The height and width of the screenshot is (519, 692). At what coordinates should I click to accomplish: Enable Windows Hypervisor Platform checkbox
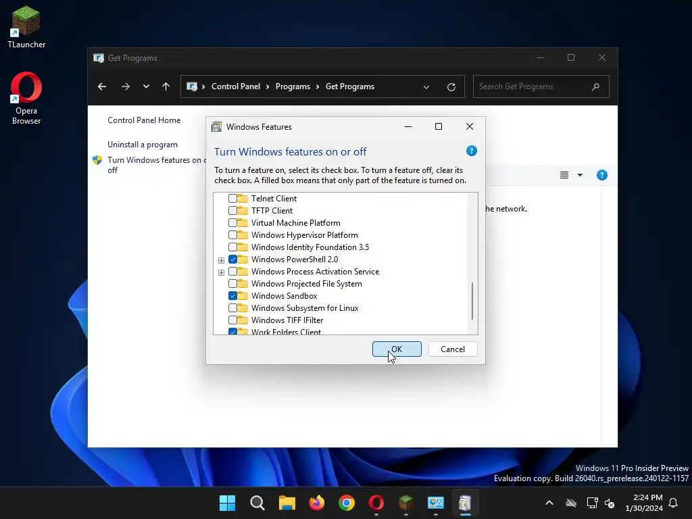232,234
